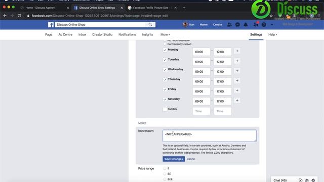Select Permanently closed radio option
The height and width of the screenshot is (182, 324).
pyautogui.click(x=165, y=44)
